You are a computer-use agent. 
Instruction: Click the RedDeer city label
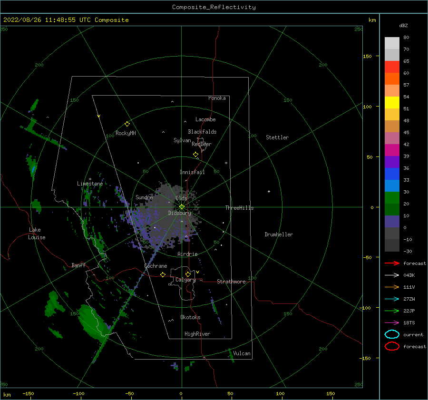pos(202,144)
